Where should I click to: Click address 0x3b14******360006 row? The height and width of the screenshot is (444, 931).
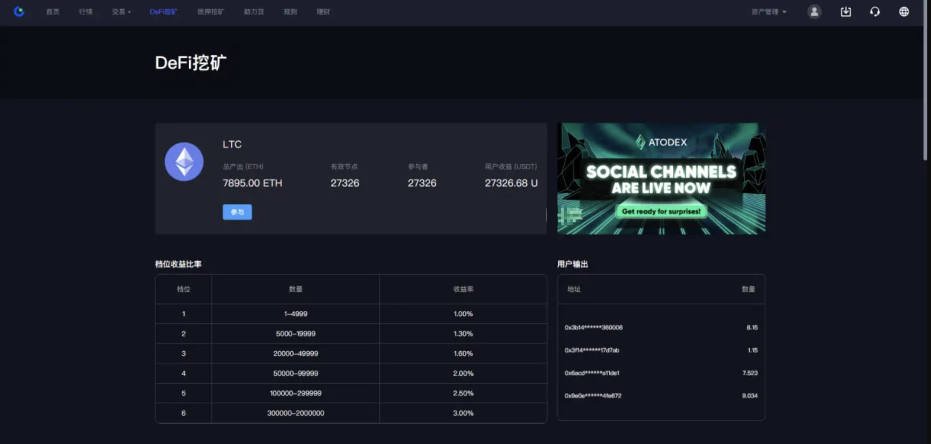[593, 327]
